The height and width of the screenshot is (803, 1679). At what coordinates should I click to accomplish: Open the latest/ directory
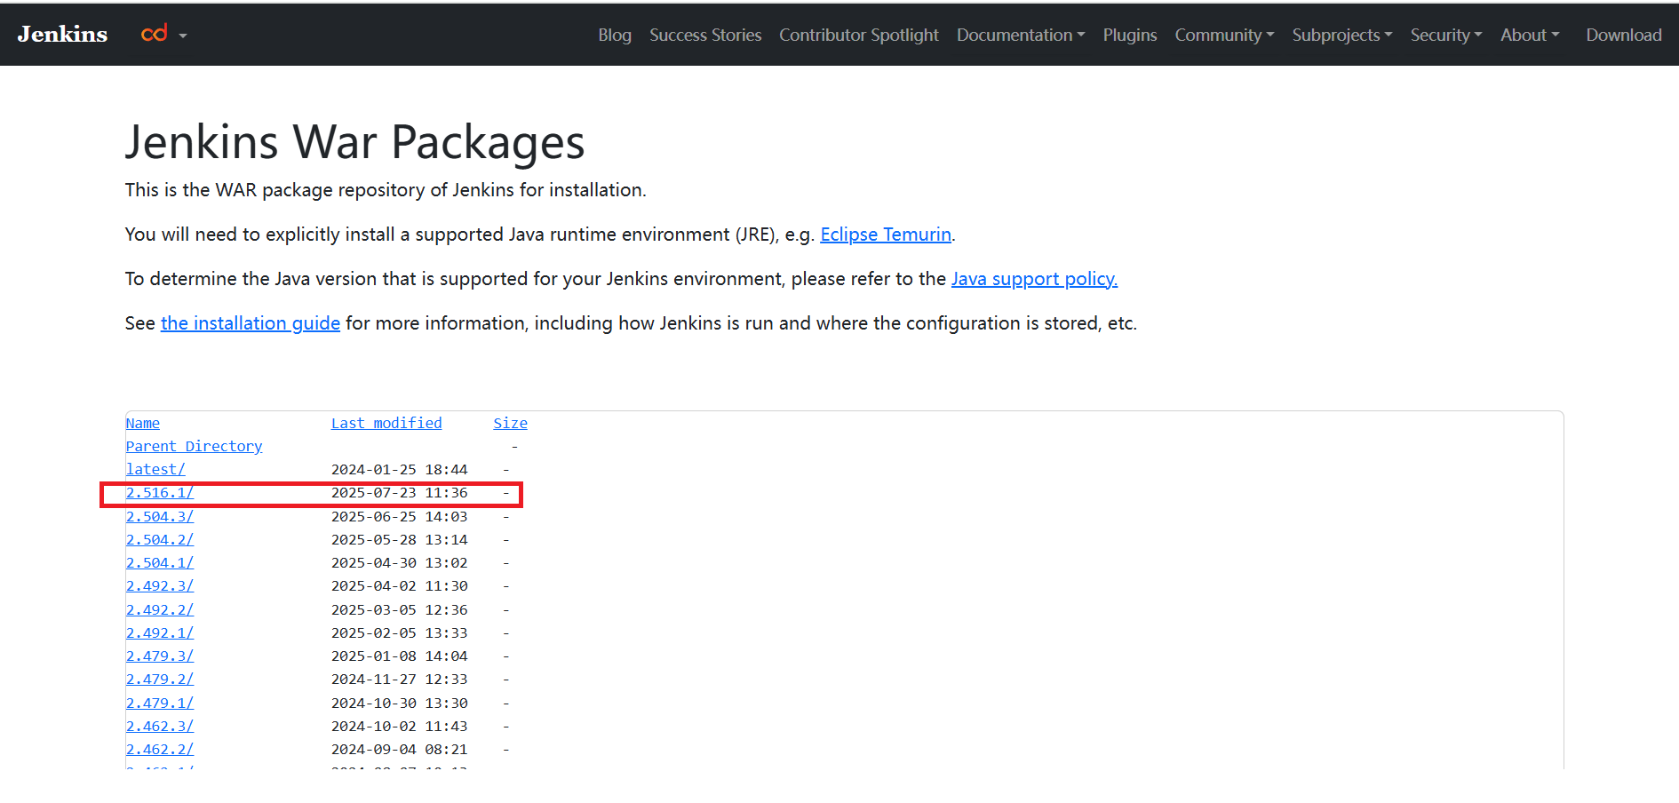click(x=155, y=469)
